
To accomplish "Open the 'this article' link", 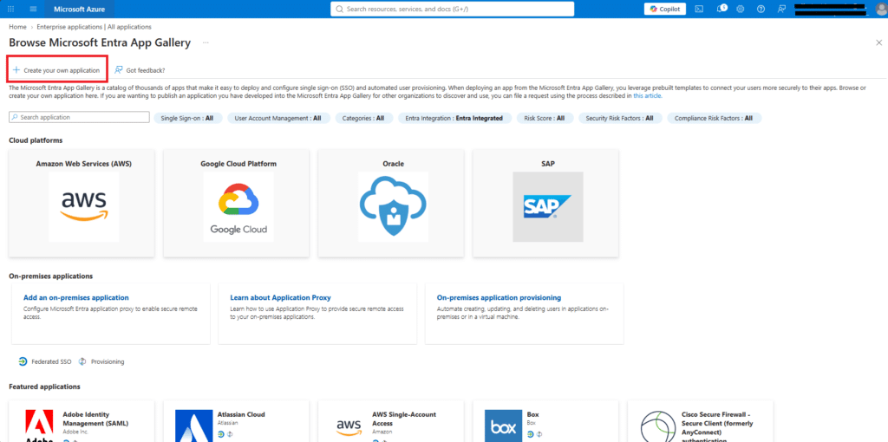I will 647,95.
